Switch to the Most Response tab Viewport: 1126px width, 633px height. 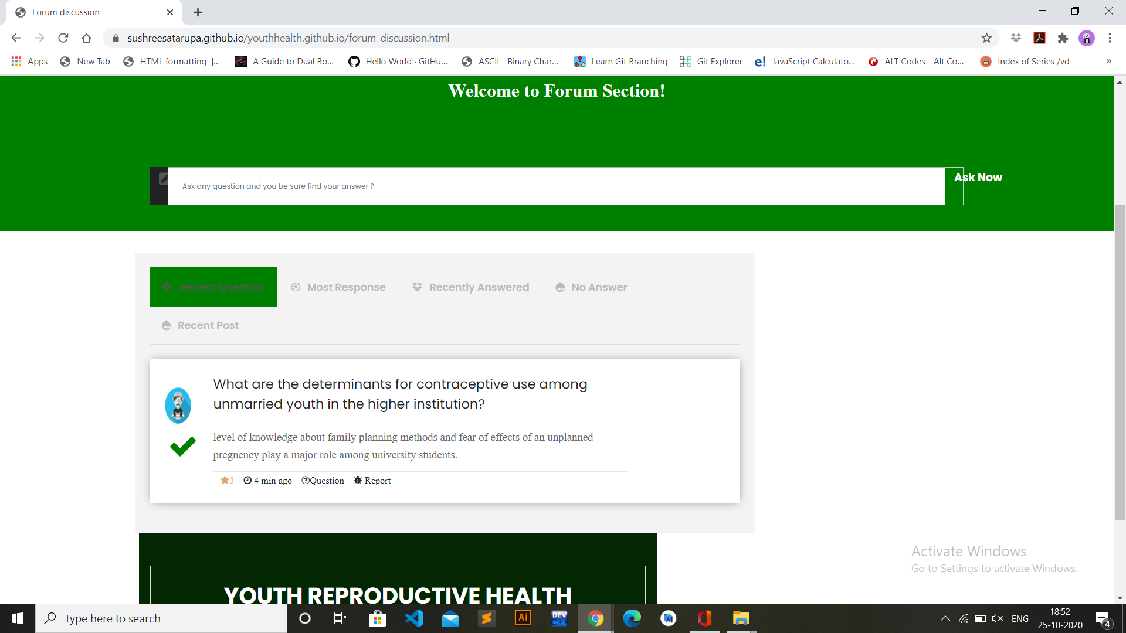[x=338, y=287]
